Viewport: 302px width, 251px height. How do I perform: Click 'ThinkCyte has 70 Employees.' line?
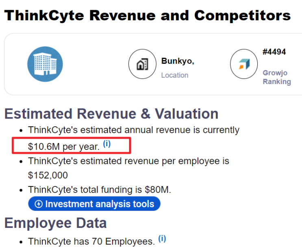(91, 241)
